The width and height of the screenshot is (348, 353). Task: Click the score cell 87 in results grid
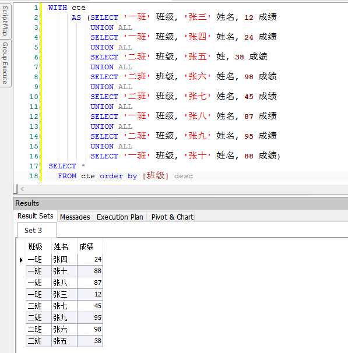[x=90, y=283]
